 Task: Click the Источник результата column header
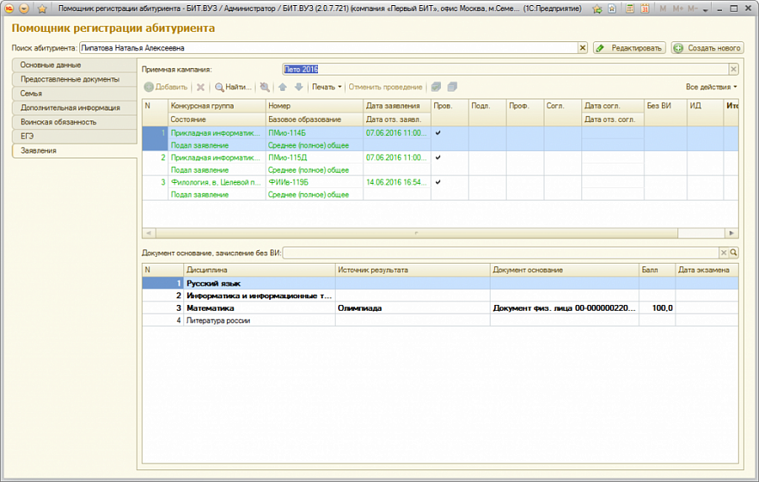pyautogui.click(x=412, y=270)
